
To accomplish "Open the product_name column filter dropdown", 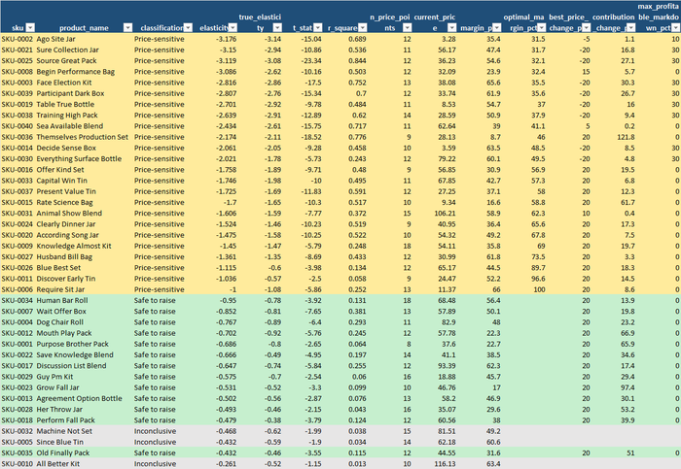I will tap(127, 28).
